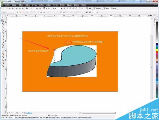
Task: Click the 增值组件 button
Action: [98, 8]
